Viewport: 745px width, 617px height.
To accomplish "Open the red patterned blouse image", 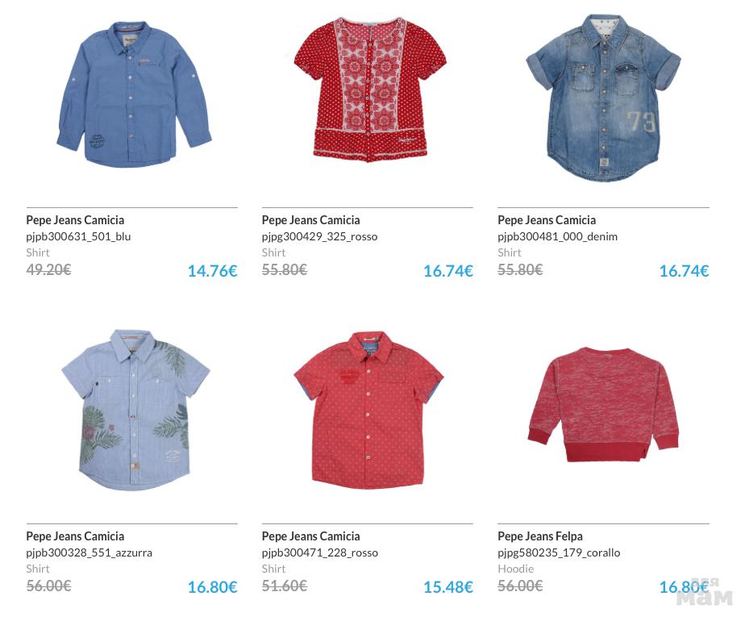I will 370,90.
